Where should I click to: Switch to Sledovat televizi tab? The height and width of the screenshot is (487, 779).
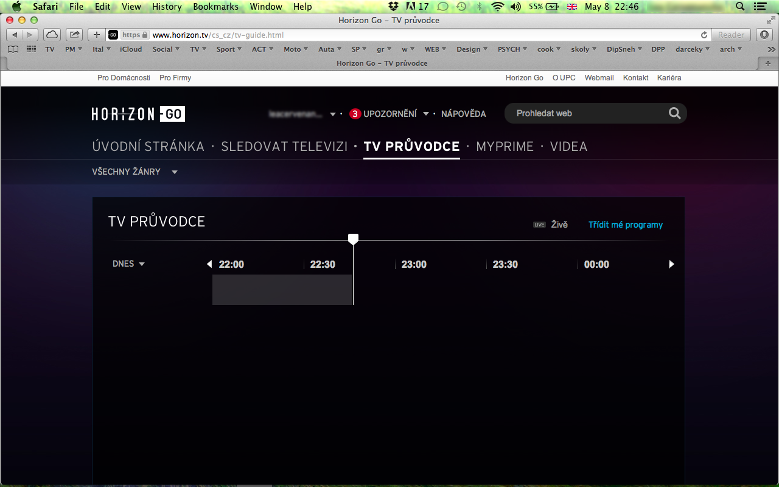284,147
